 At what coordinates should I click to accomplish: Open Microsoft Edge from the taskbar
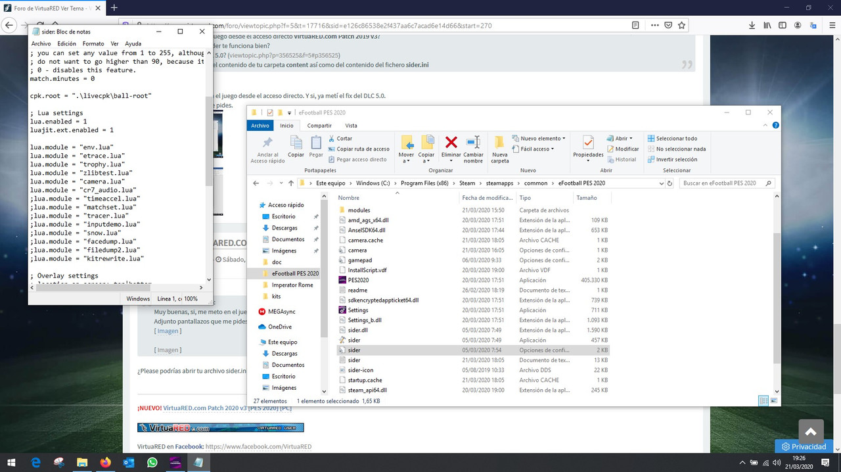click(x=35, y=463)
